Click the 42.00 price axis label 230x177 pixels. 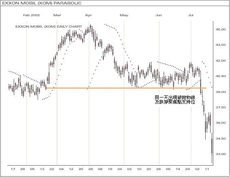(221, 60)
